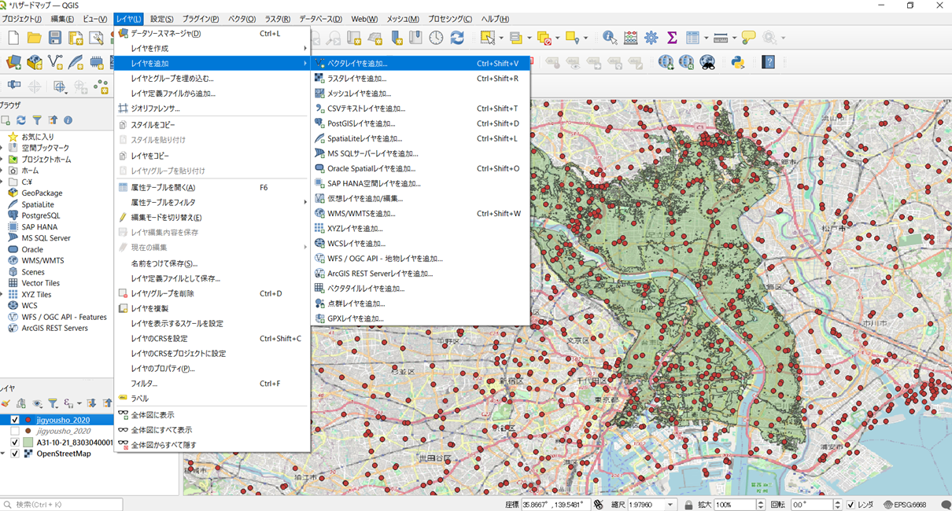Choose GPXレイヤを追加... from submenu
Image resolution: width=952 pixels, height=511 pixels.
420,318
